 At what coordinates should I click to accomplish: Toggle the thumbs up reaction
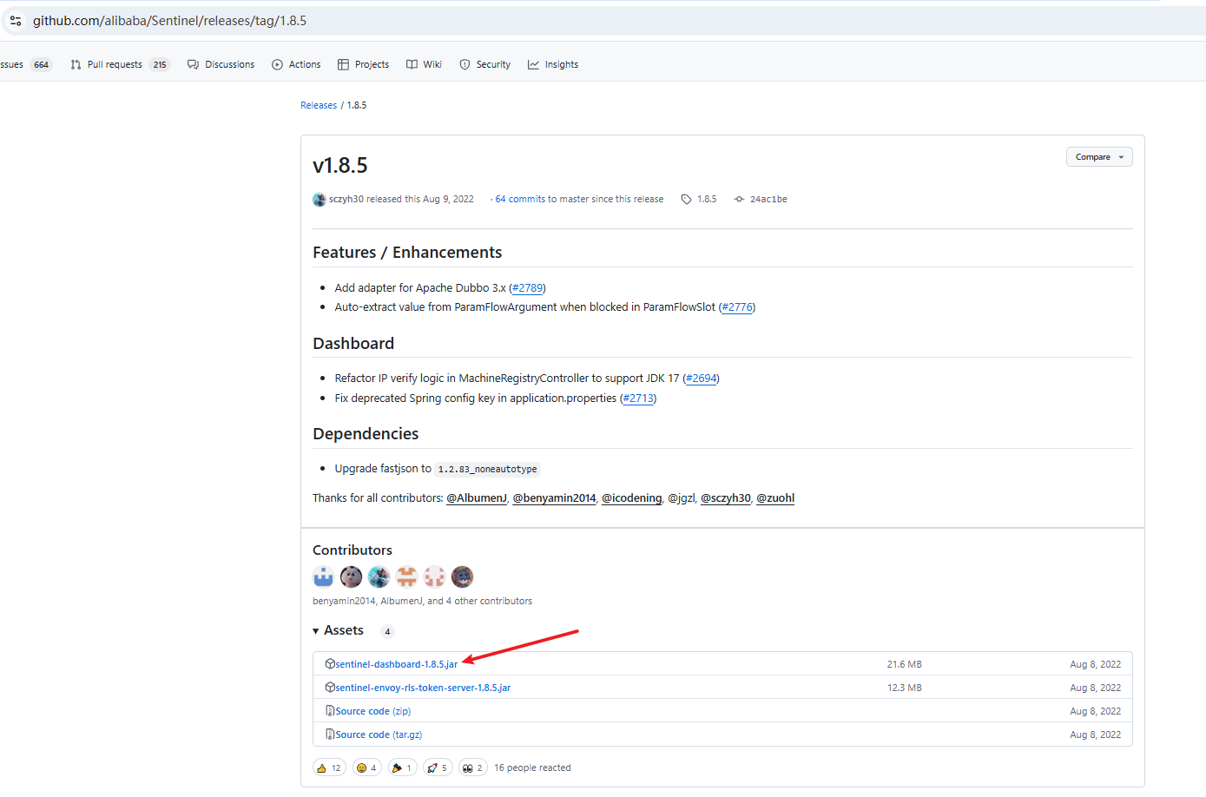(330, 767)
